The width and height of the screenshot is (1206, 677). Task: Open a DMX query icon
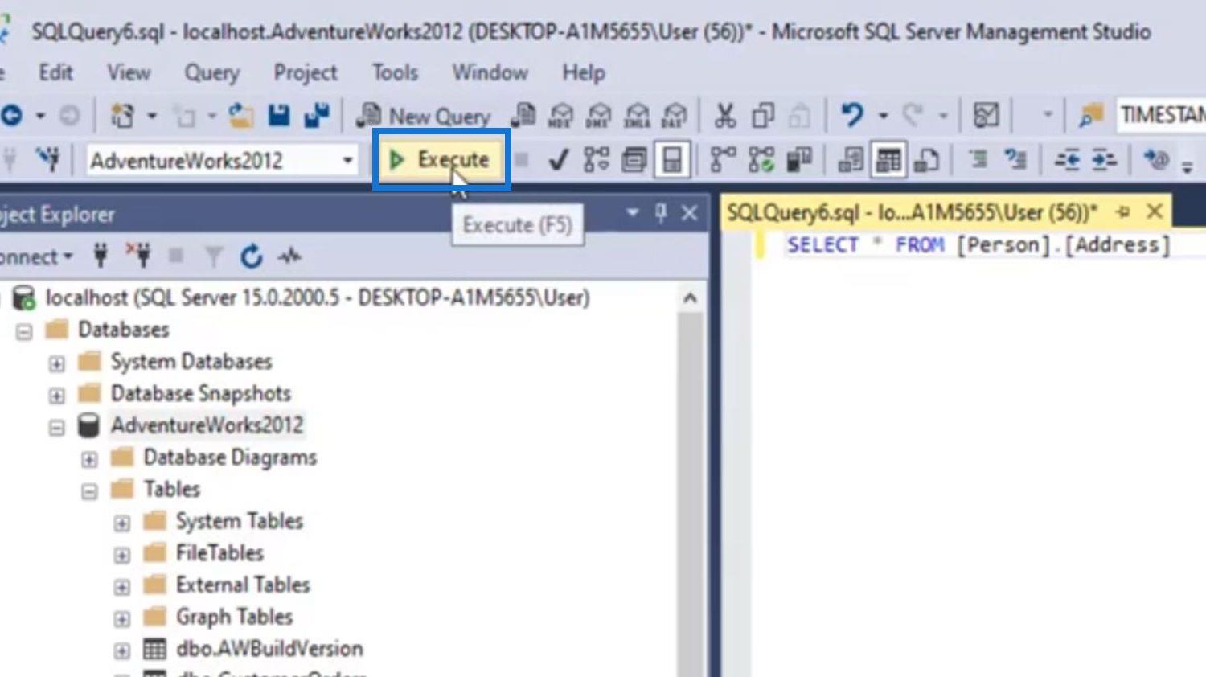tap(599, 116)
